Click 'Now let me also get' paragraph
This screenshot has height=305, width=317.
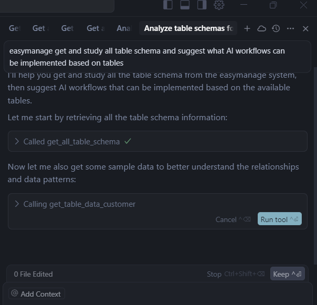(x=153, y=173)
